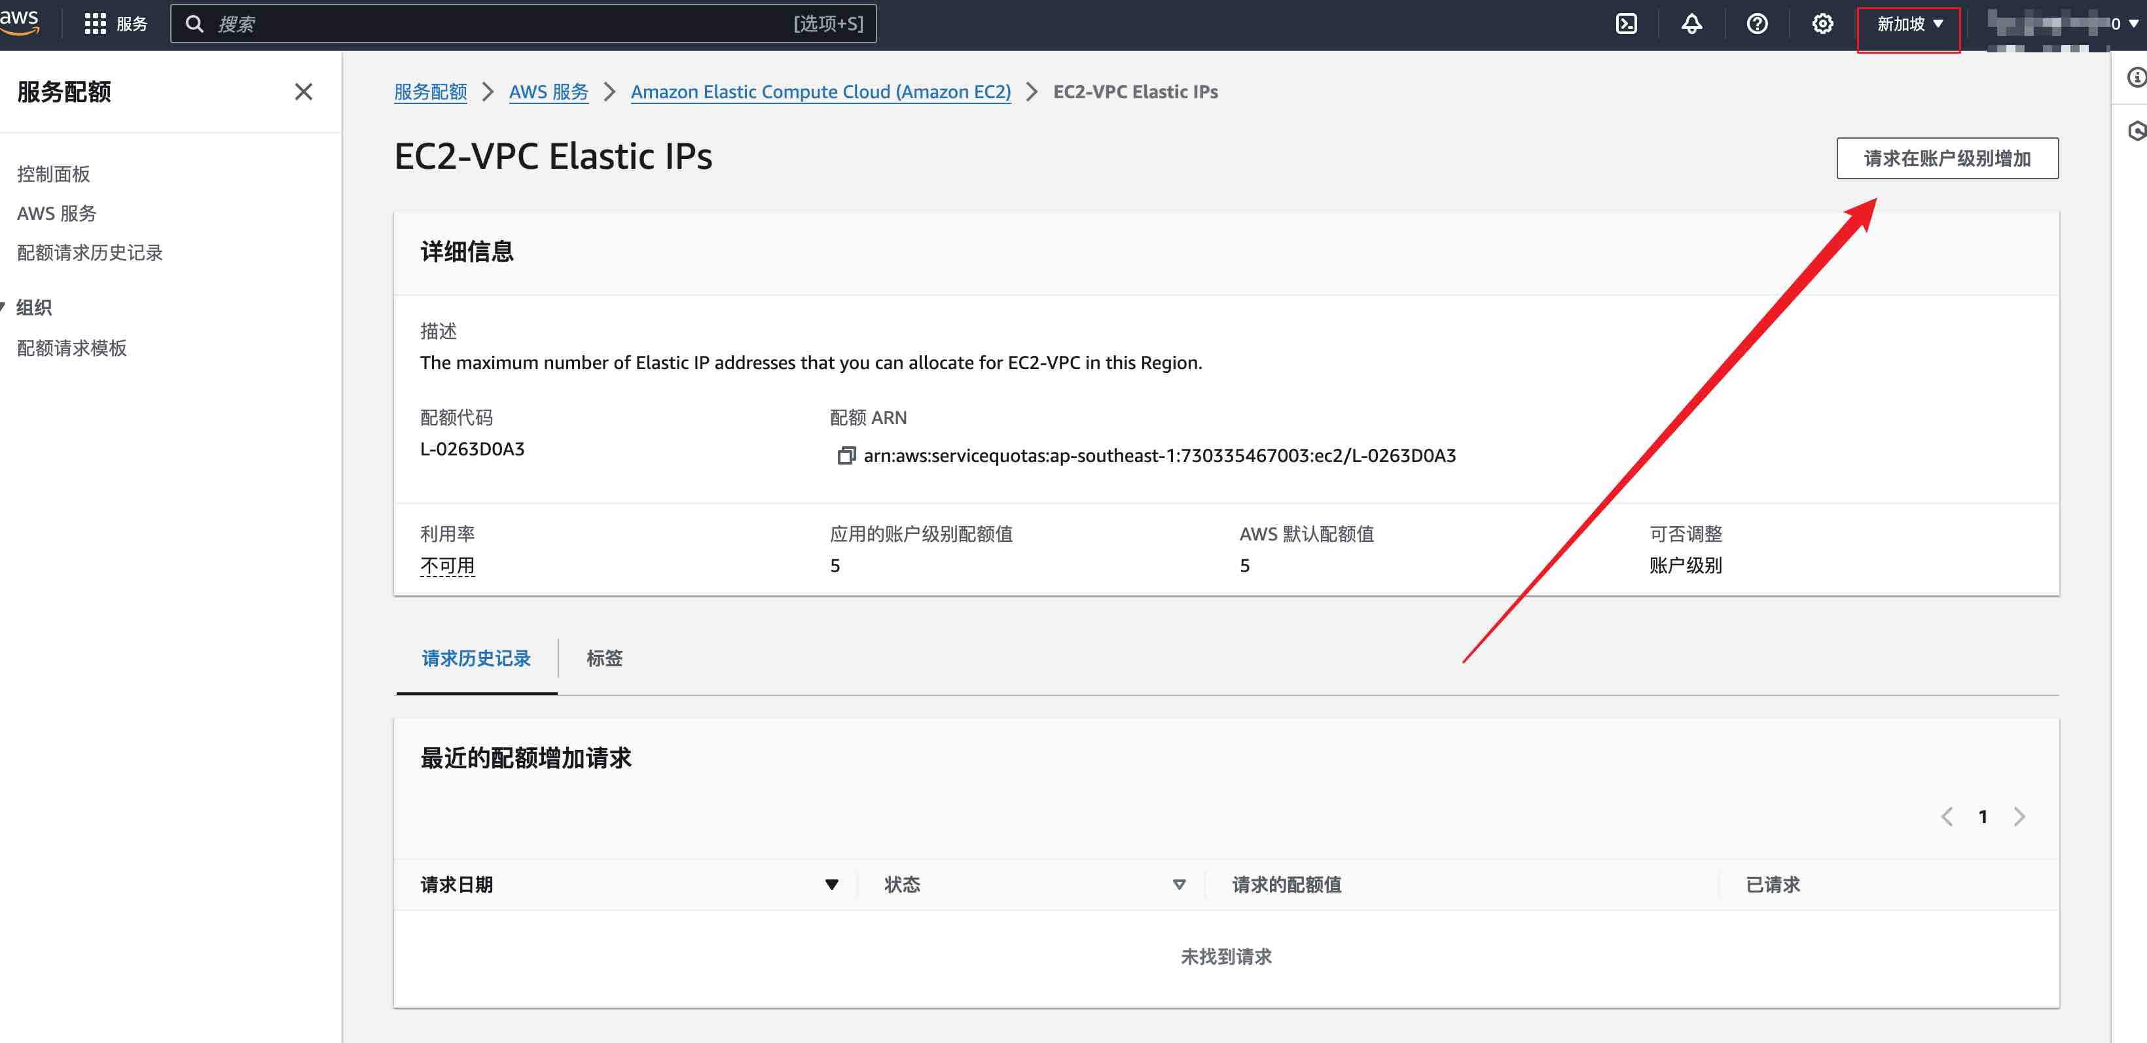
Task: Open the hexagon tools icon on the right edge
Action: 2136,131
